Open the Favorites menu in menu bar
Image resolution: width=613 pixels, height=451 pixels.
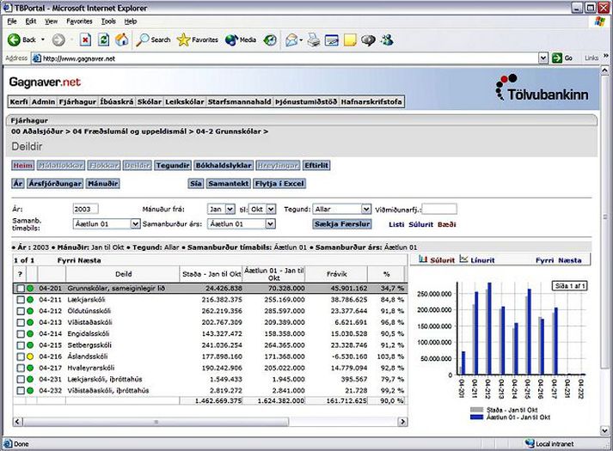(x=79, y=21)
